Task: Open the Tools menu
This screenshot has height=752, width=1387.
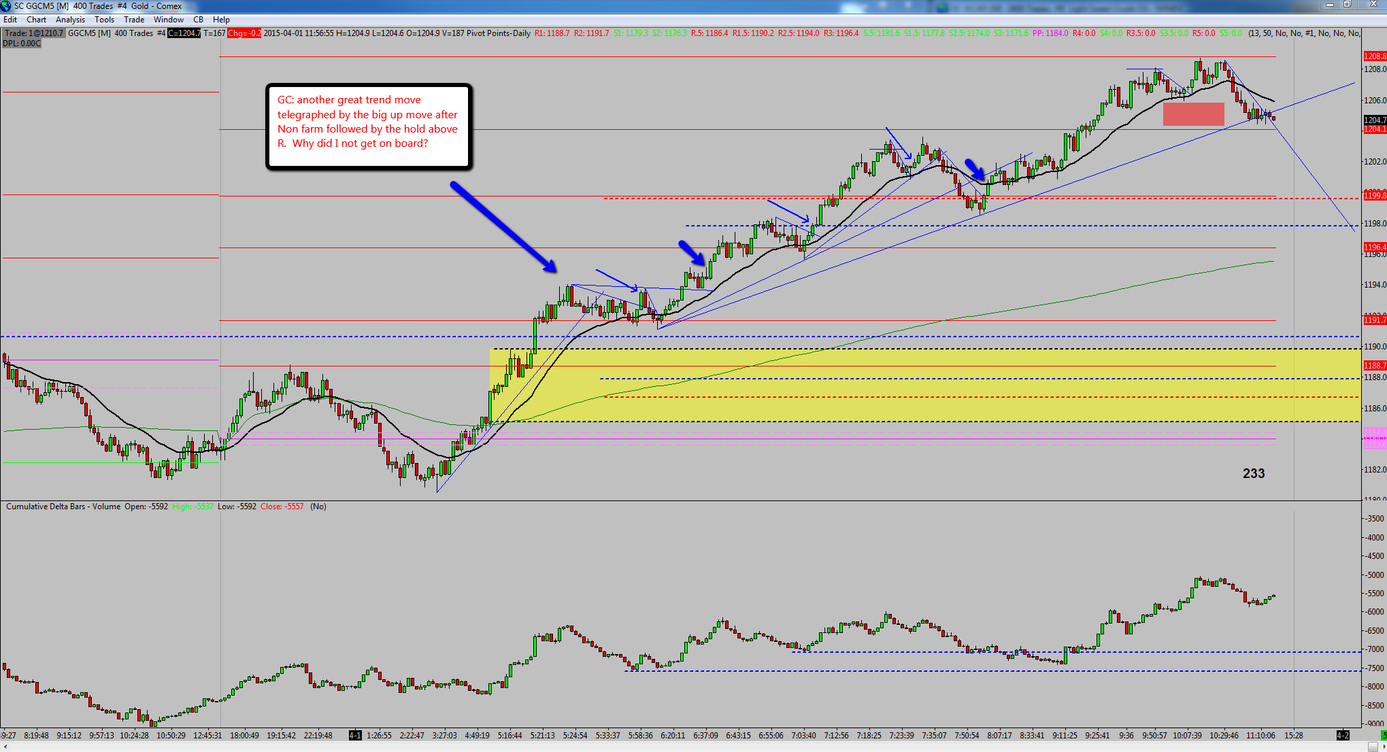Action: (x=104, y=20)
